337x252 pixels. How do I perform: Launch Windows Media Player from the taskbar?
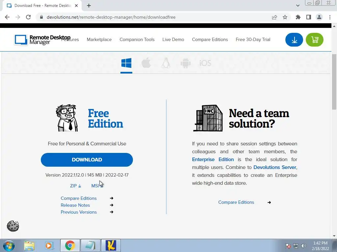point(49,245)
